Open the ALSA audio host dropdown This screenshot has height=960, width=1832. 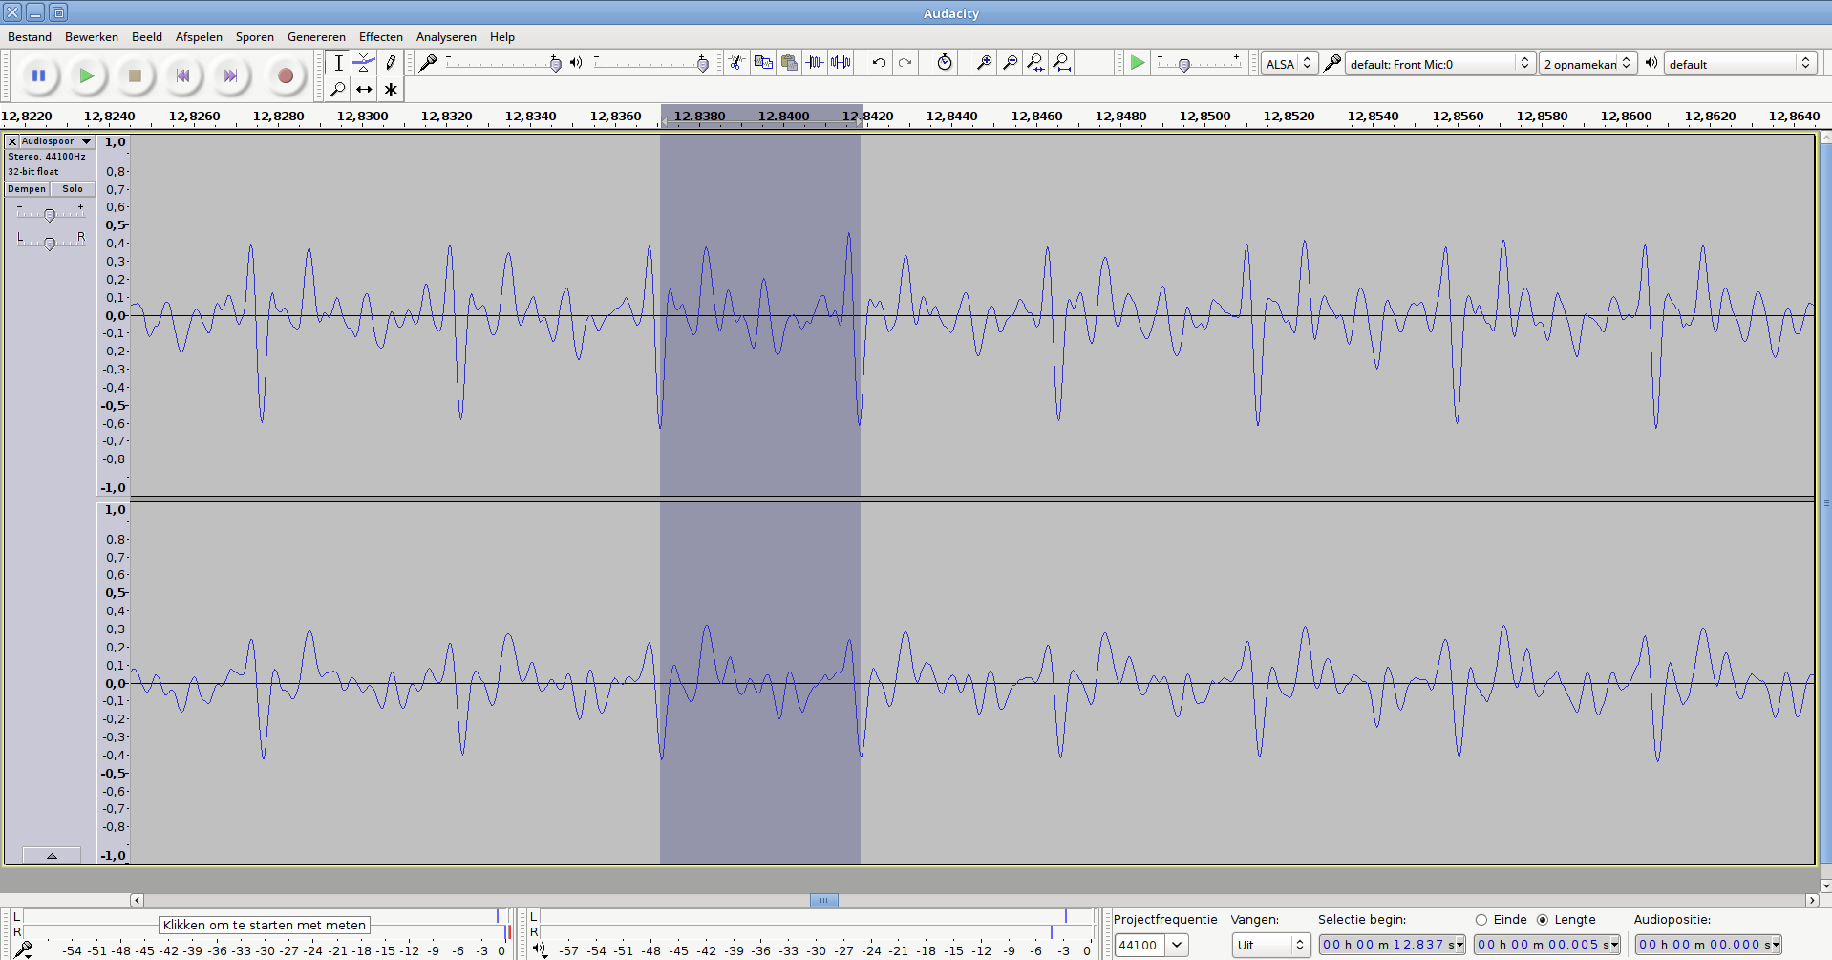pyautogui.click(x=1289, y=64)
